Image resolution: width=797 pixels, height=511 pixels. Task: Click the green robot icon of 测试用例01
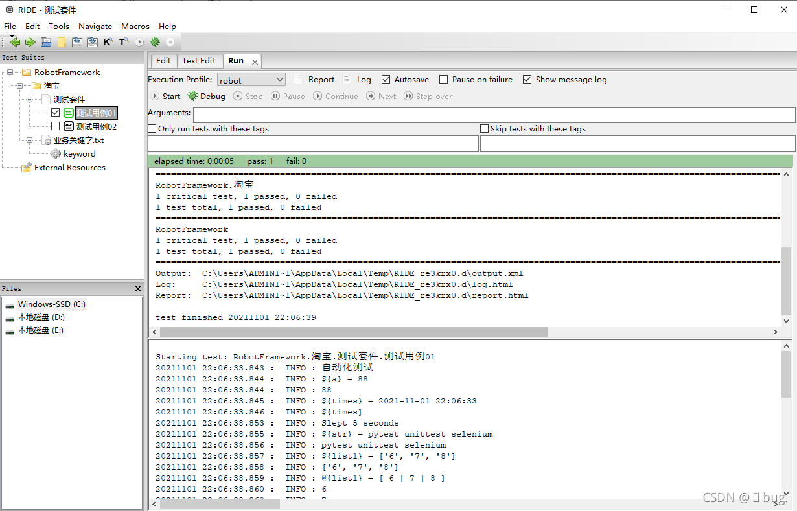coord(68,113)
